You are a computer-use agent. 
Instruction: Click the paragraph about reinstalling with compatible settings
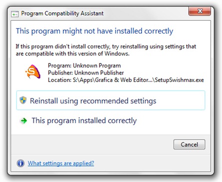coord(106,50)
